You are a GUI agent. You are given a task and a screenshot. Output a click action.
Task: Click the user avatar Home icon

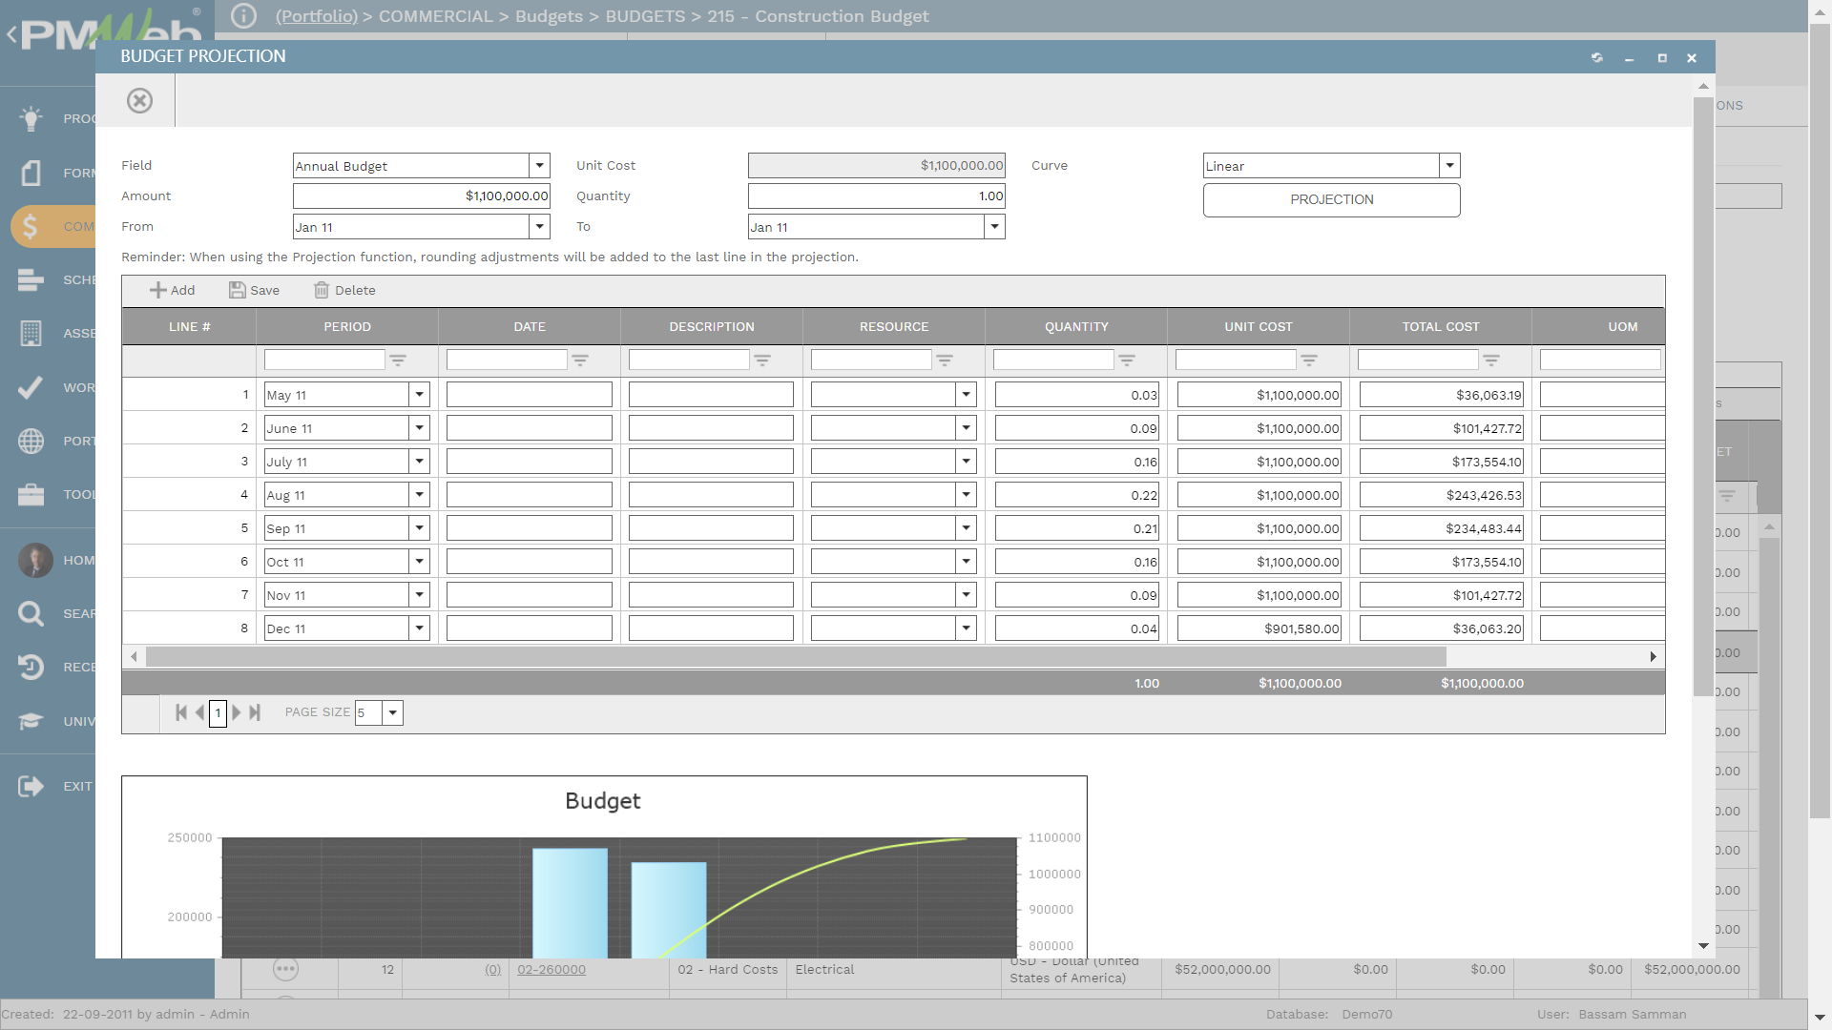[35, 560]
